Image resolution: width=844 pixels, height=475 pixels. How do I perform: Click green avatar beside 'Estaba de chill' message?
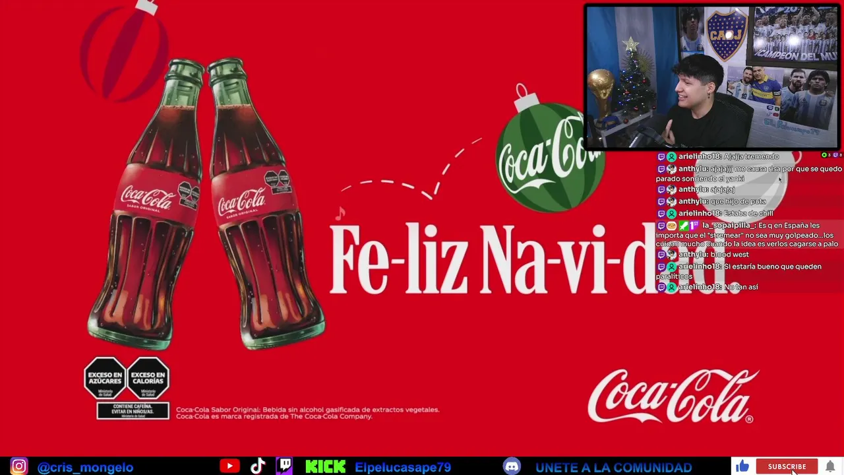(671, 214)
